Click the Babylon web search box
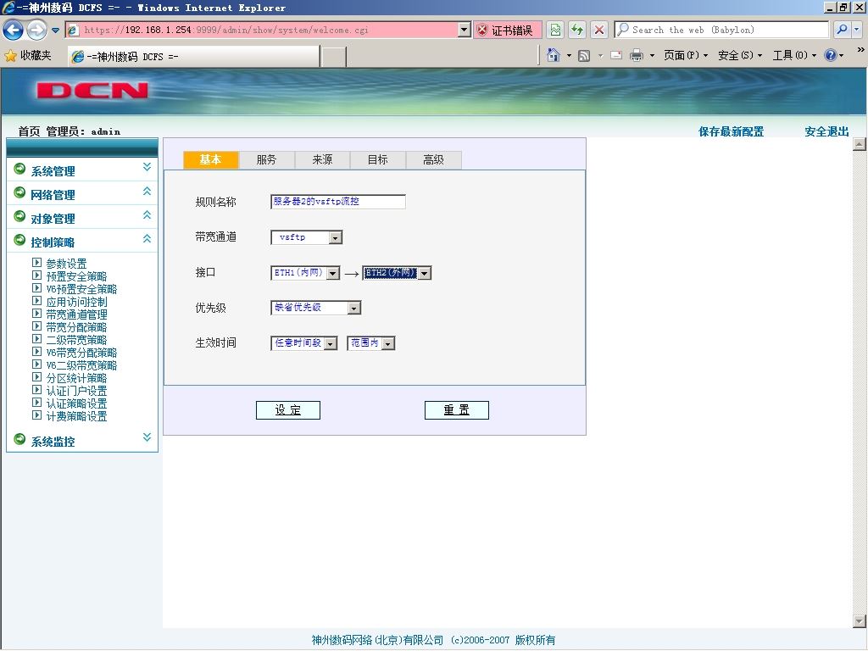 pos(721,30)
